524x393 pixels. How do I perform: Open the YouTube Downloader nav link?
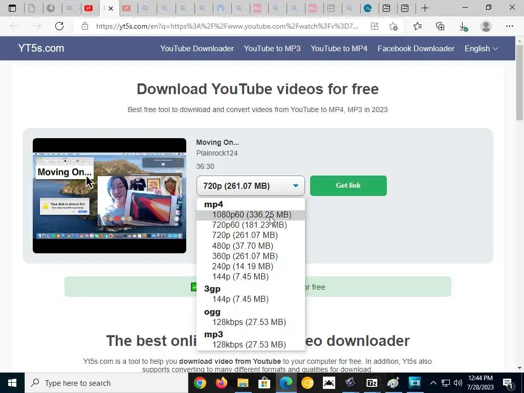pos(197,49)
